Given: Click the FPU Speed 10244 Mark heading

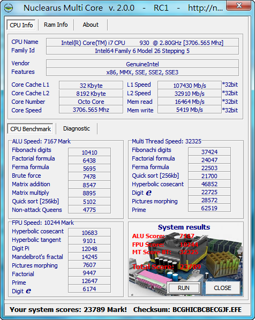Looking at the screenshot, I should [43, 223].
